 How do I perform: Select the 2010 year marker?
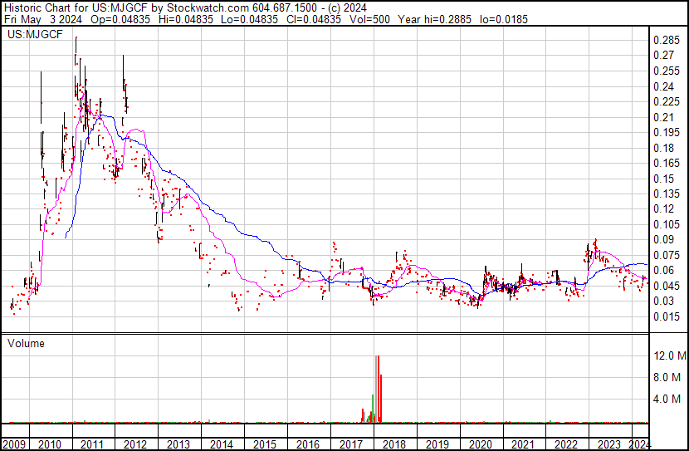pos(49,444)
